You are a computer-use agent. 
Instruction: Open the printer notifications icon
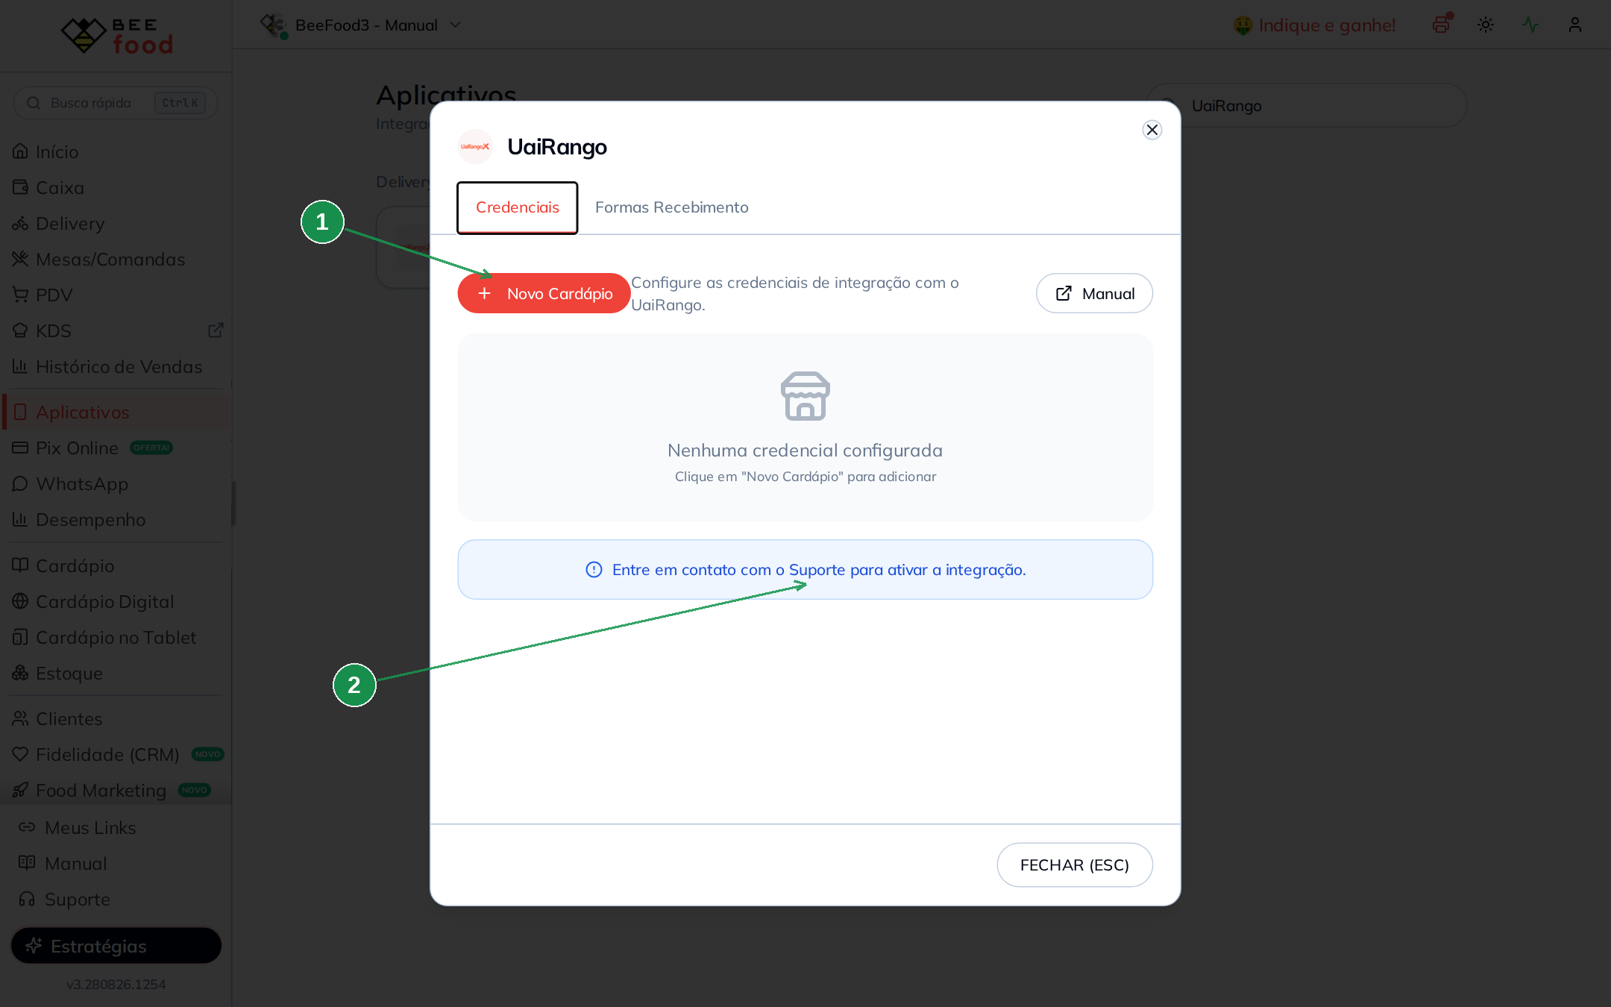tap(1441, 25)
